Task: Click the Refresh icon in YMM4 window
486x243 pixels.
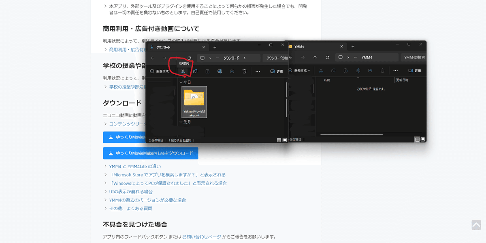Action: [327, 57]
